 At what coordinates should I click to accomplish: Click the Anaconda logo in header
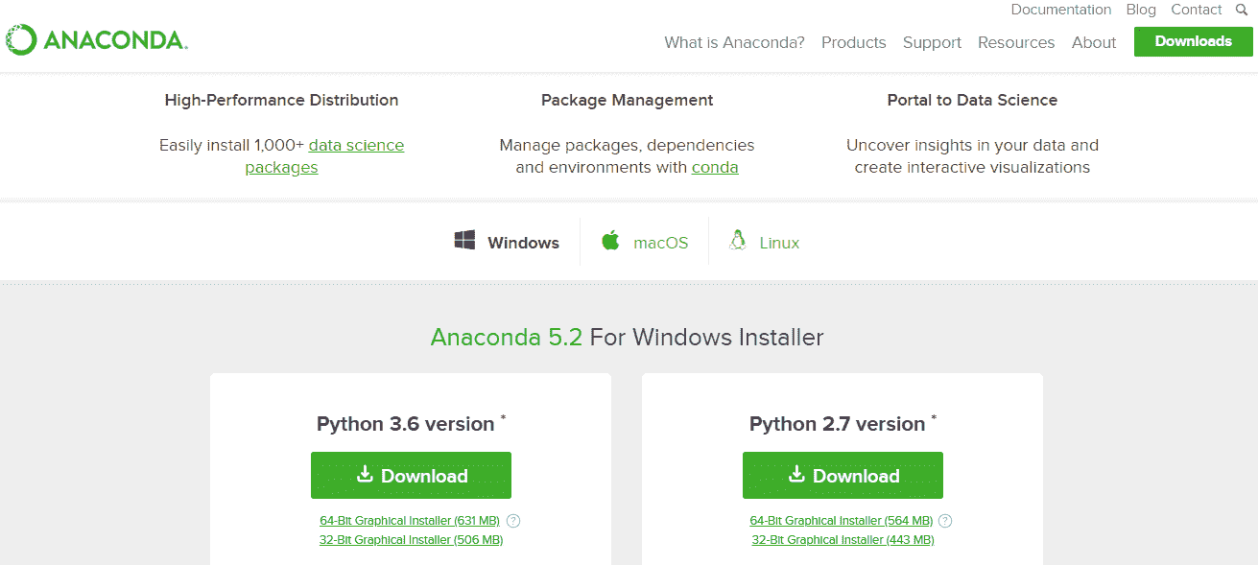pos(96,40)
